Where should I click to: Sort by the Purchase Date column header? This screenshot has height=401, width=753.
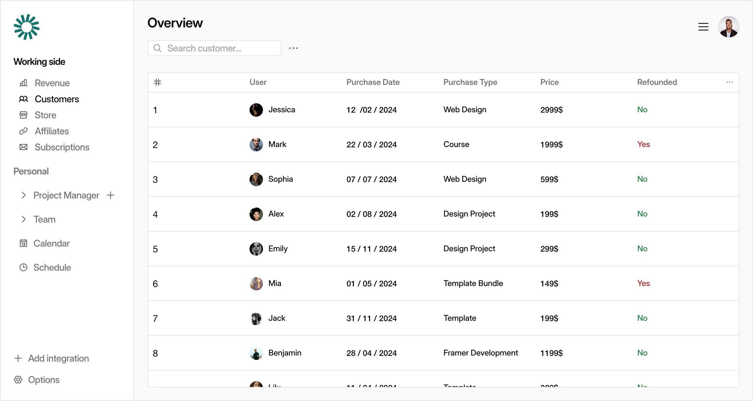373,82
